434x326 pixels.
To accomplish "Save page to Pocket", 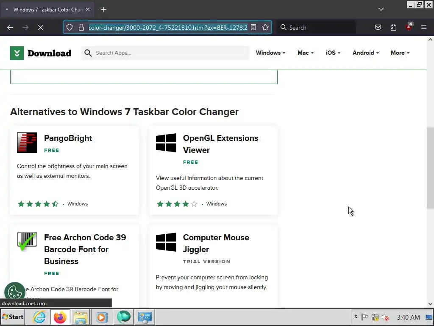I will coord(378,27).
